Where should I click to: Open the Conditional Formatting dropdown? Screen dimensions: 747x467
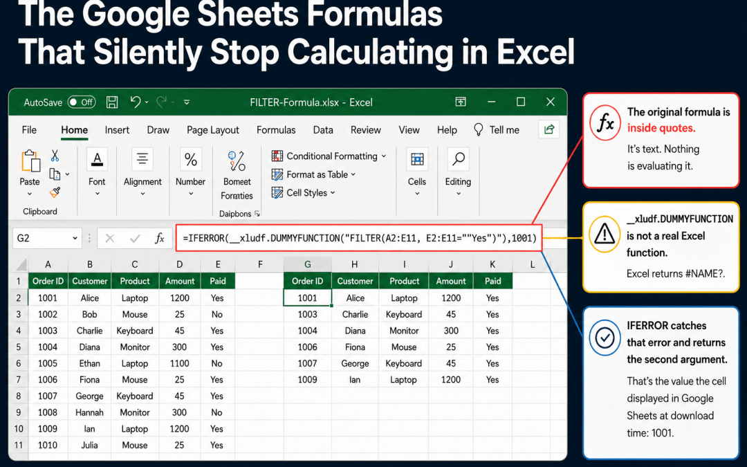tap(329, 156)
